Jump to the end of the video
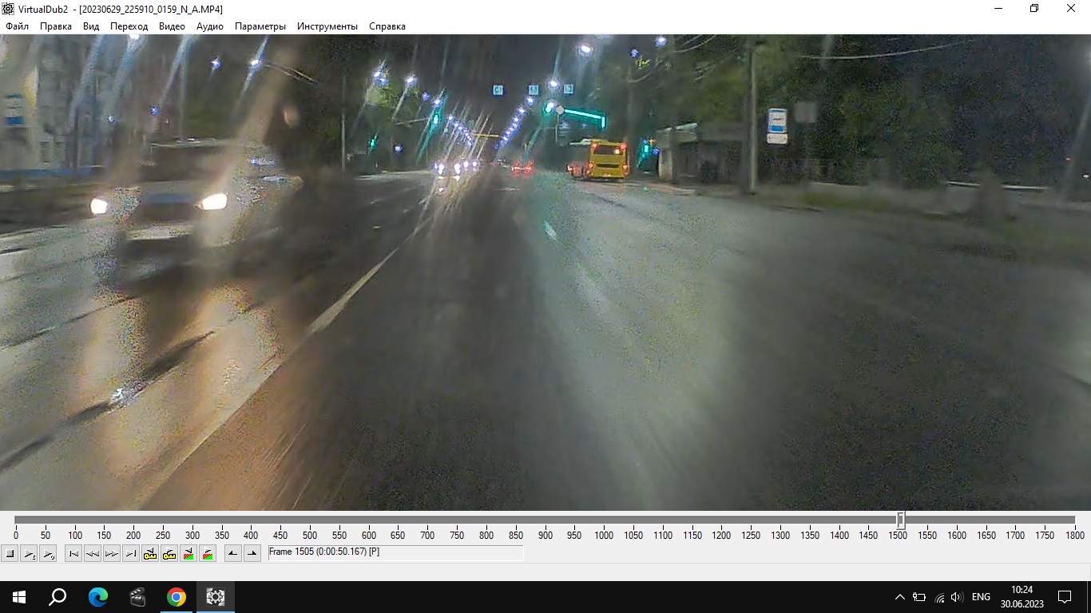 coord(131,553)
